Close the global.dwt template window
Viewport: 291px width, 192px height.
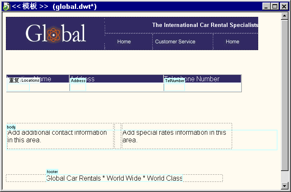[284, 6]
